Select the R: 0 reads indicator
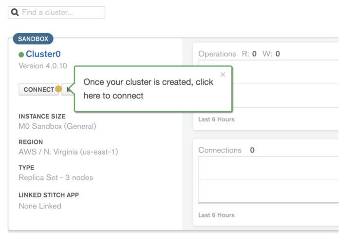 click(249, 54)
